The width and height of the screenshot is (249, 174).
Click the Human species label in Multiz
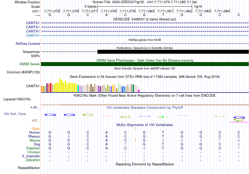(x=34, y=132)
